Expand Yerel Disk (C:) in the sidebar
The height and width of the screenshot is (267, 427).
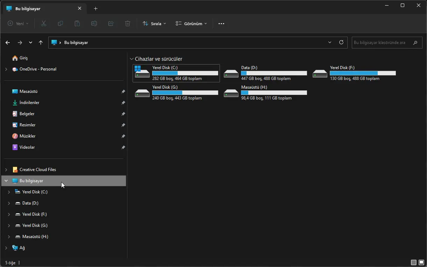(x=8, y=192)
